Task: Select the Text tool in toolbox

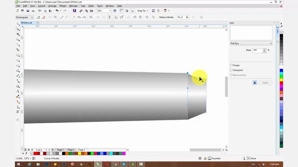Action: [18, 71]
